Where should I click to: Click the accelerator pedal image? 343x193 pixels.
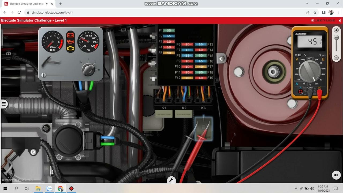pyautogui.click(x=51, y=62)
